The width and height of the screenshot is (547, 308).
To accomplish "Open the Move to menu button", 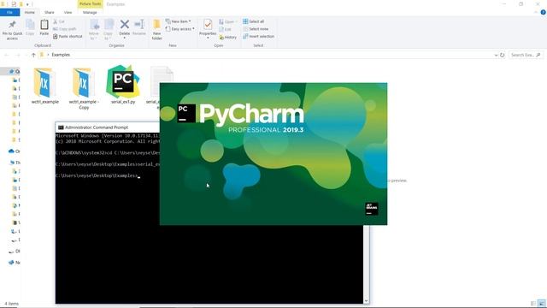I will tap(94, 29).
